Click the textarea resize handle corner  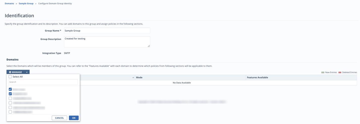149,46
